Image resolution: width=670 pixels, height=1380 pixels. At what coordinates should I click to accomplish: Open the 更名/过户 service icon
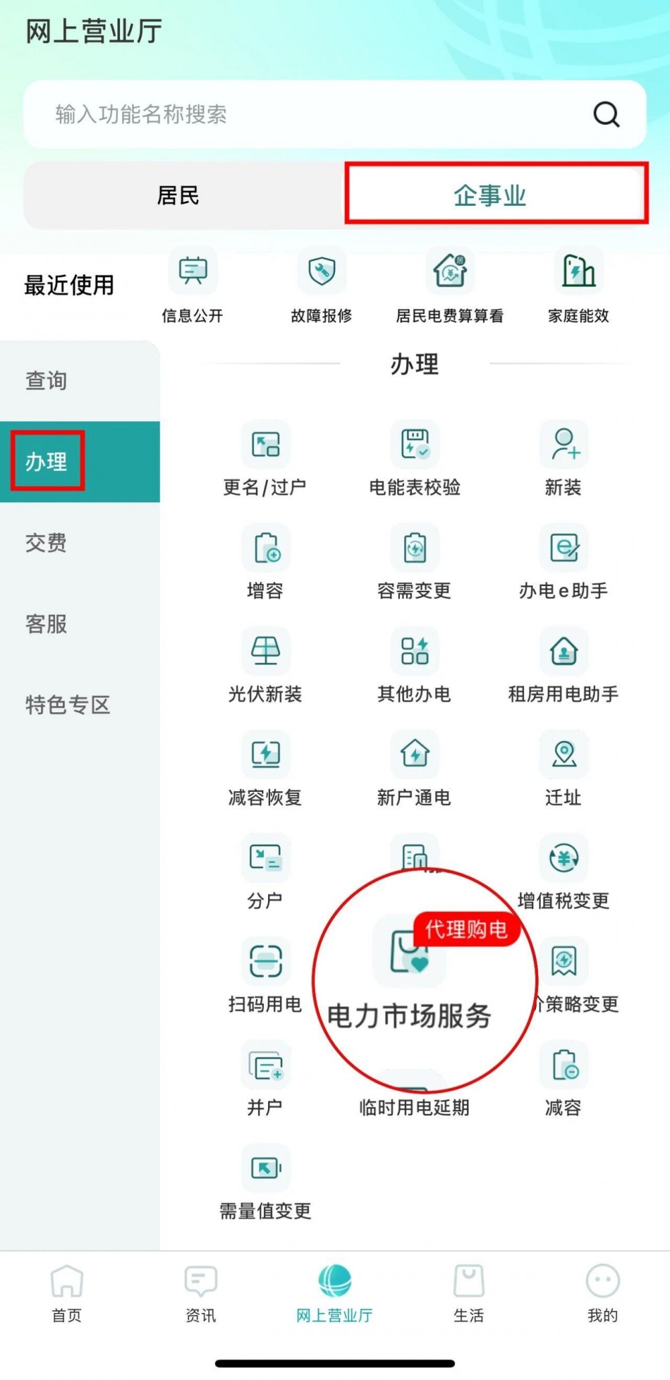coord(265,445)
